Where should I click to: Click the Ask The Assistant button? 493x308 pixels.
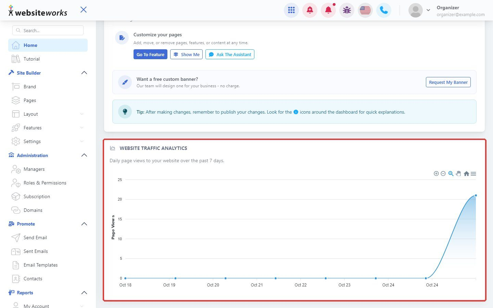(x=230, y=54)
